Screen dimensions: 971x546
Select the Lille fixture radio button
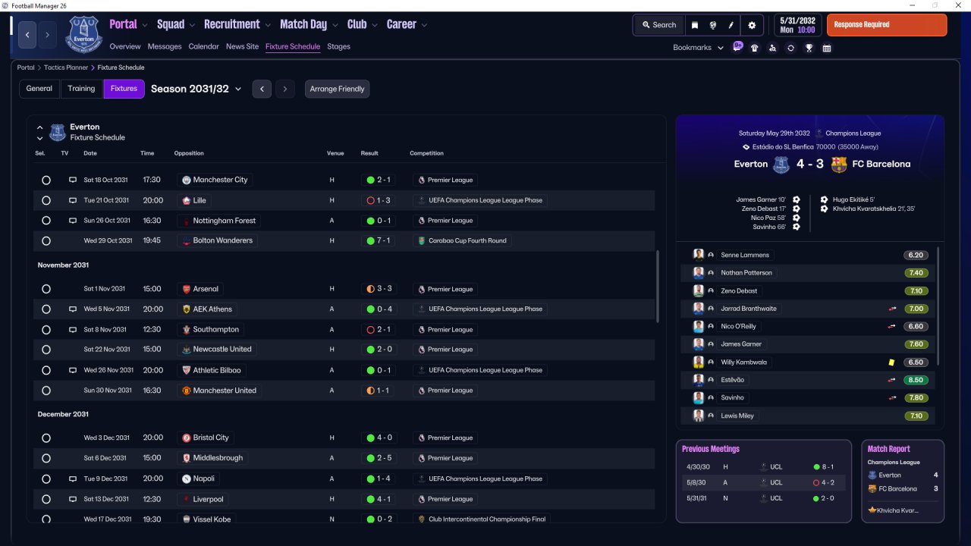[46, 201]
